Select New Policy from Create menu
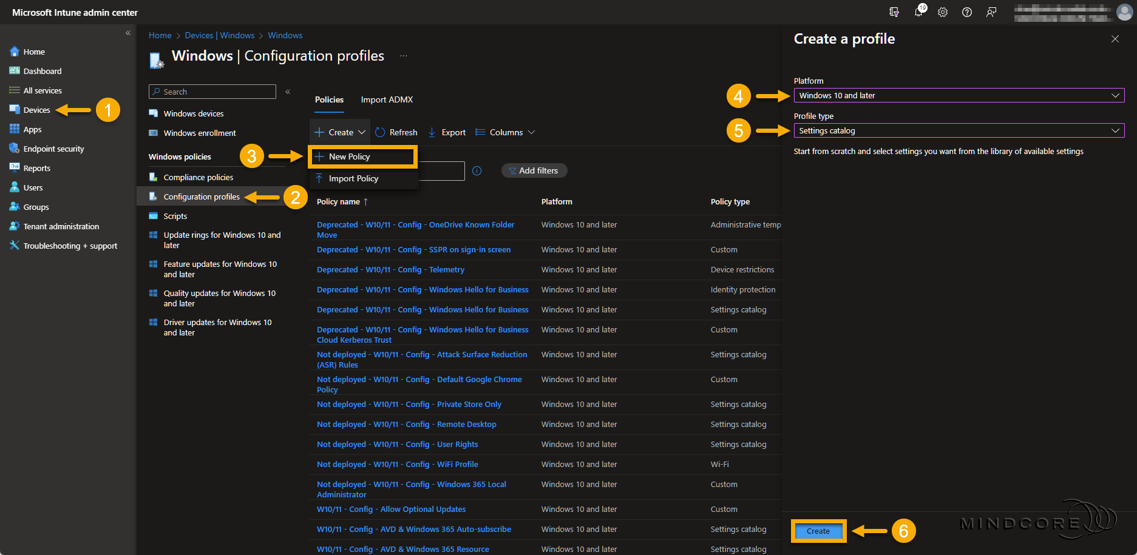Viewport: 1137px width, 555px height. pos(350,156)
